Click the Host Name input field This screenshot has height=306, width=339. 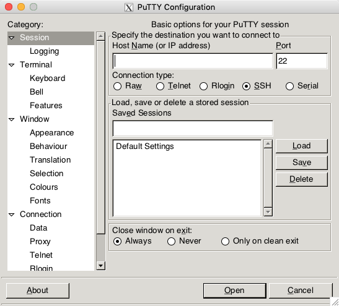193,61
